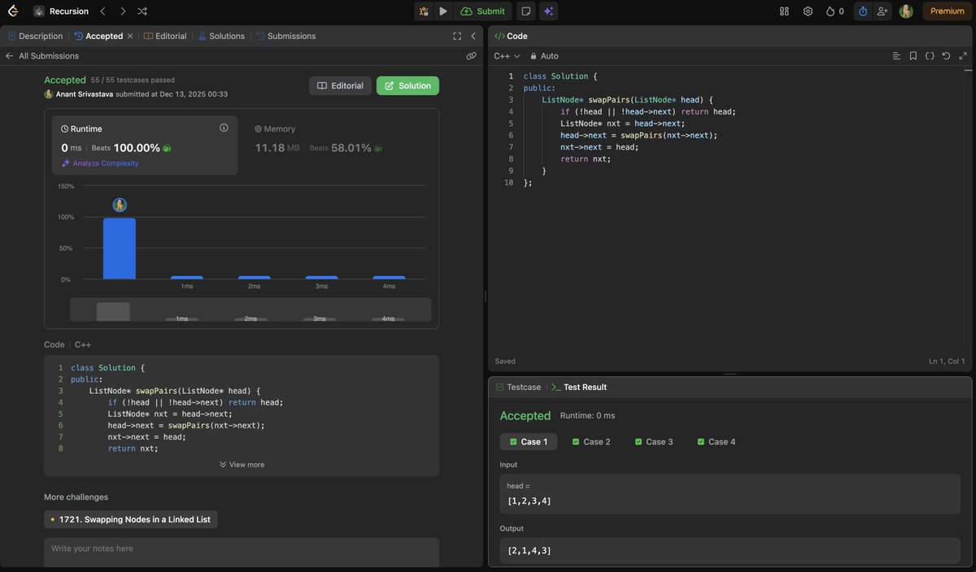Toggle the Auto lock setting

click(x=545, y=56)
